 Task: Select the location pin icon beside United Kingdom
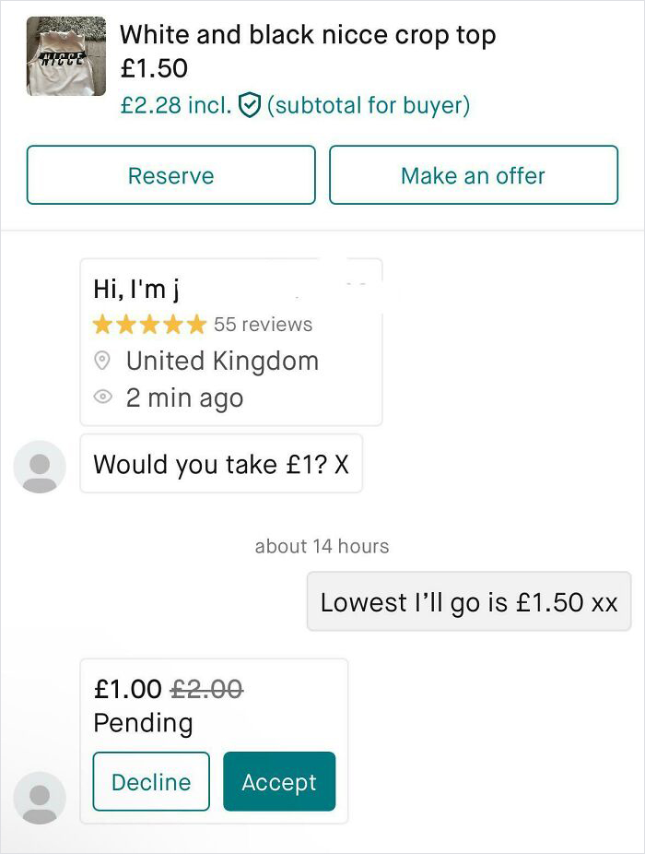point(103,361)
